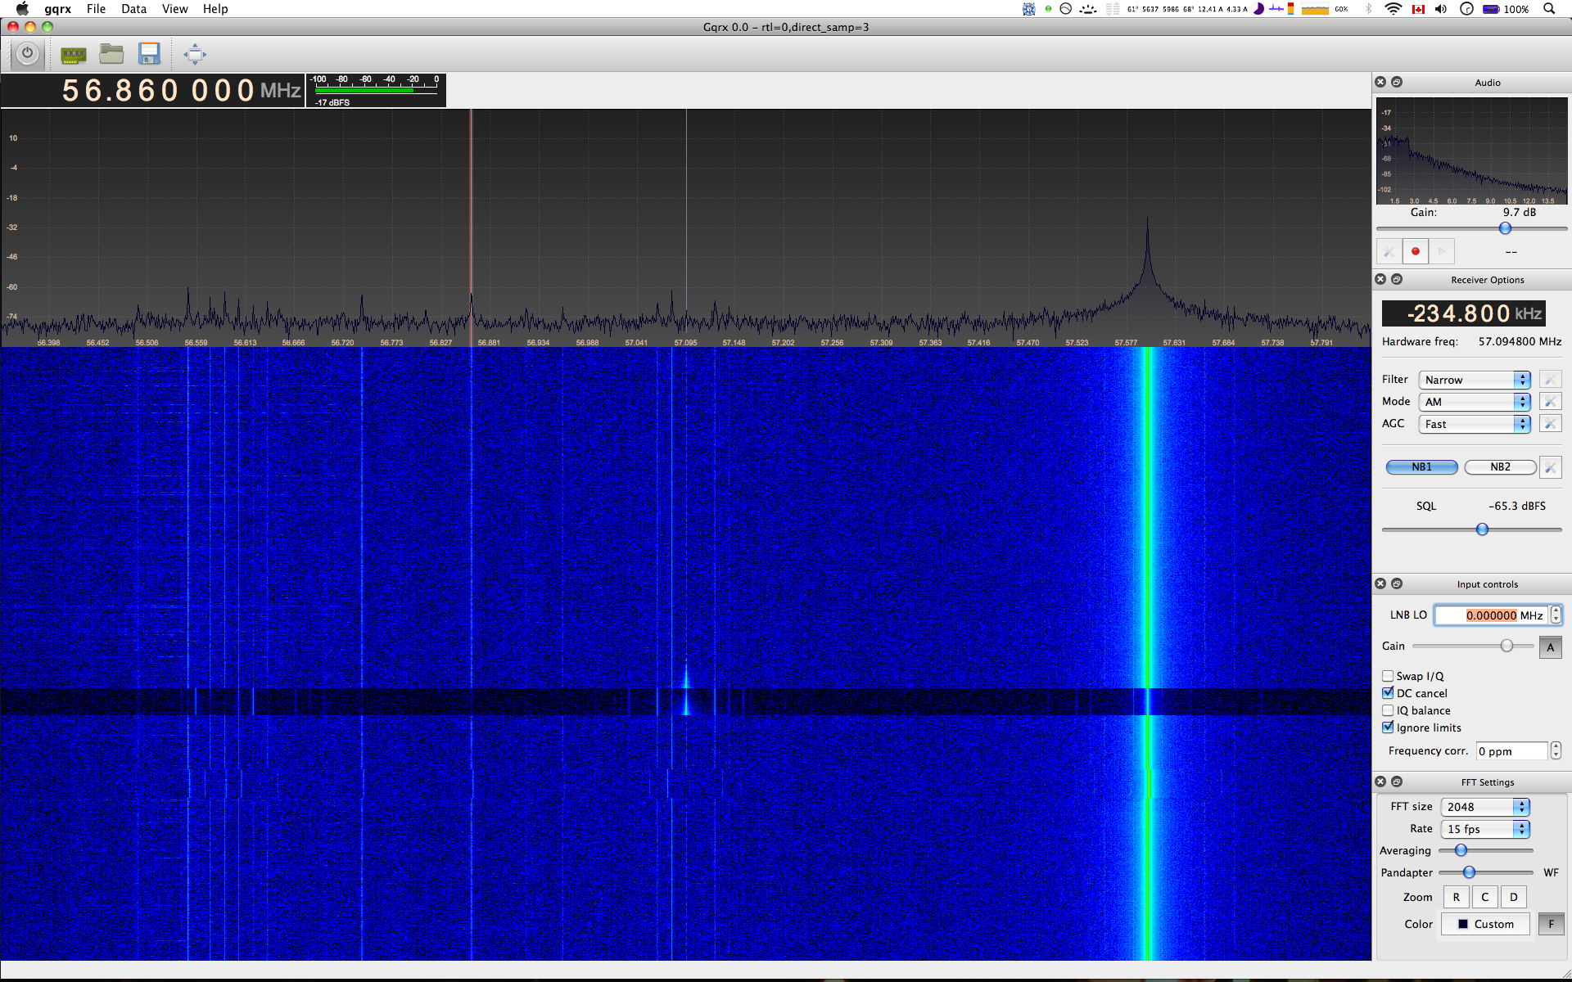Click the load settings folder icon
Viewport: 1572px width, 982px height.
click(111, 55)
